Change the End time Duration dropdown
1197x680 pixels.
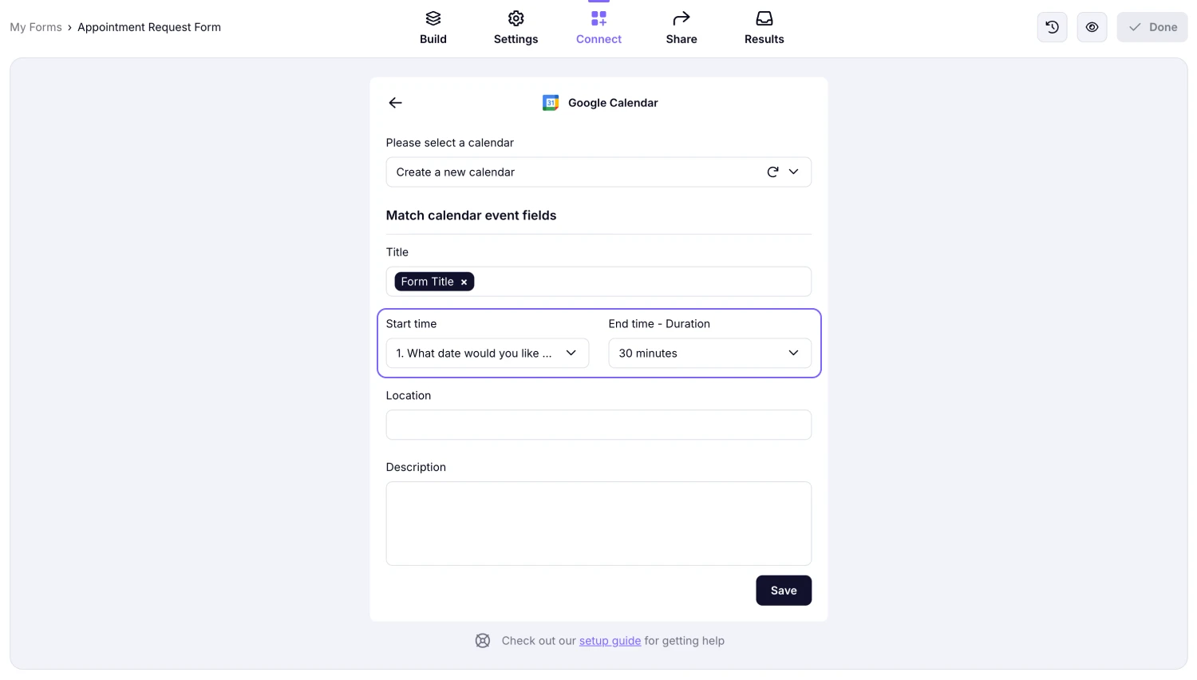(x=709, y=353)
